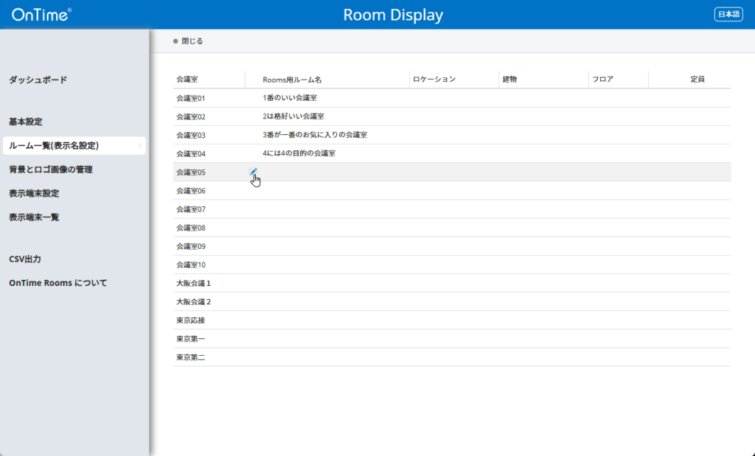Select the 会議室03 row

tap(191, 135)
